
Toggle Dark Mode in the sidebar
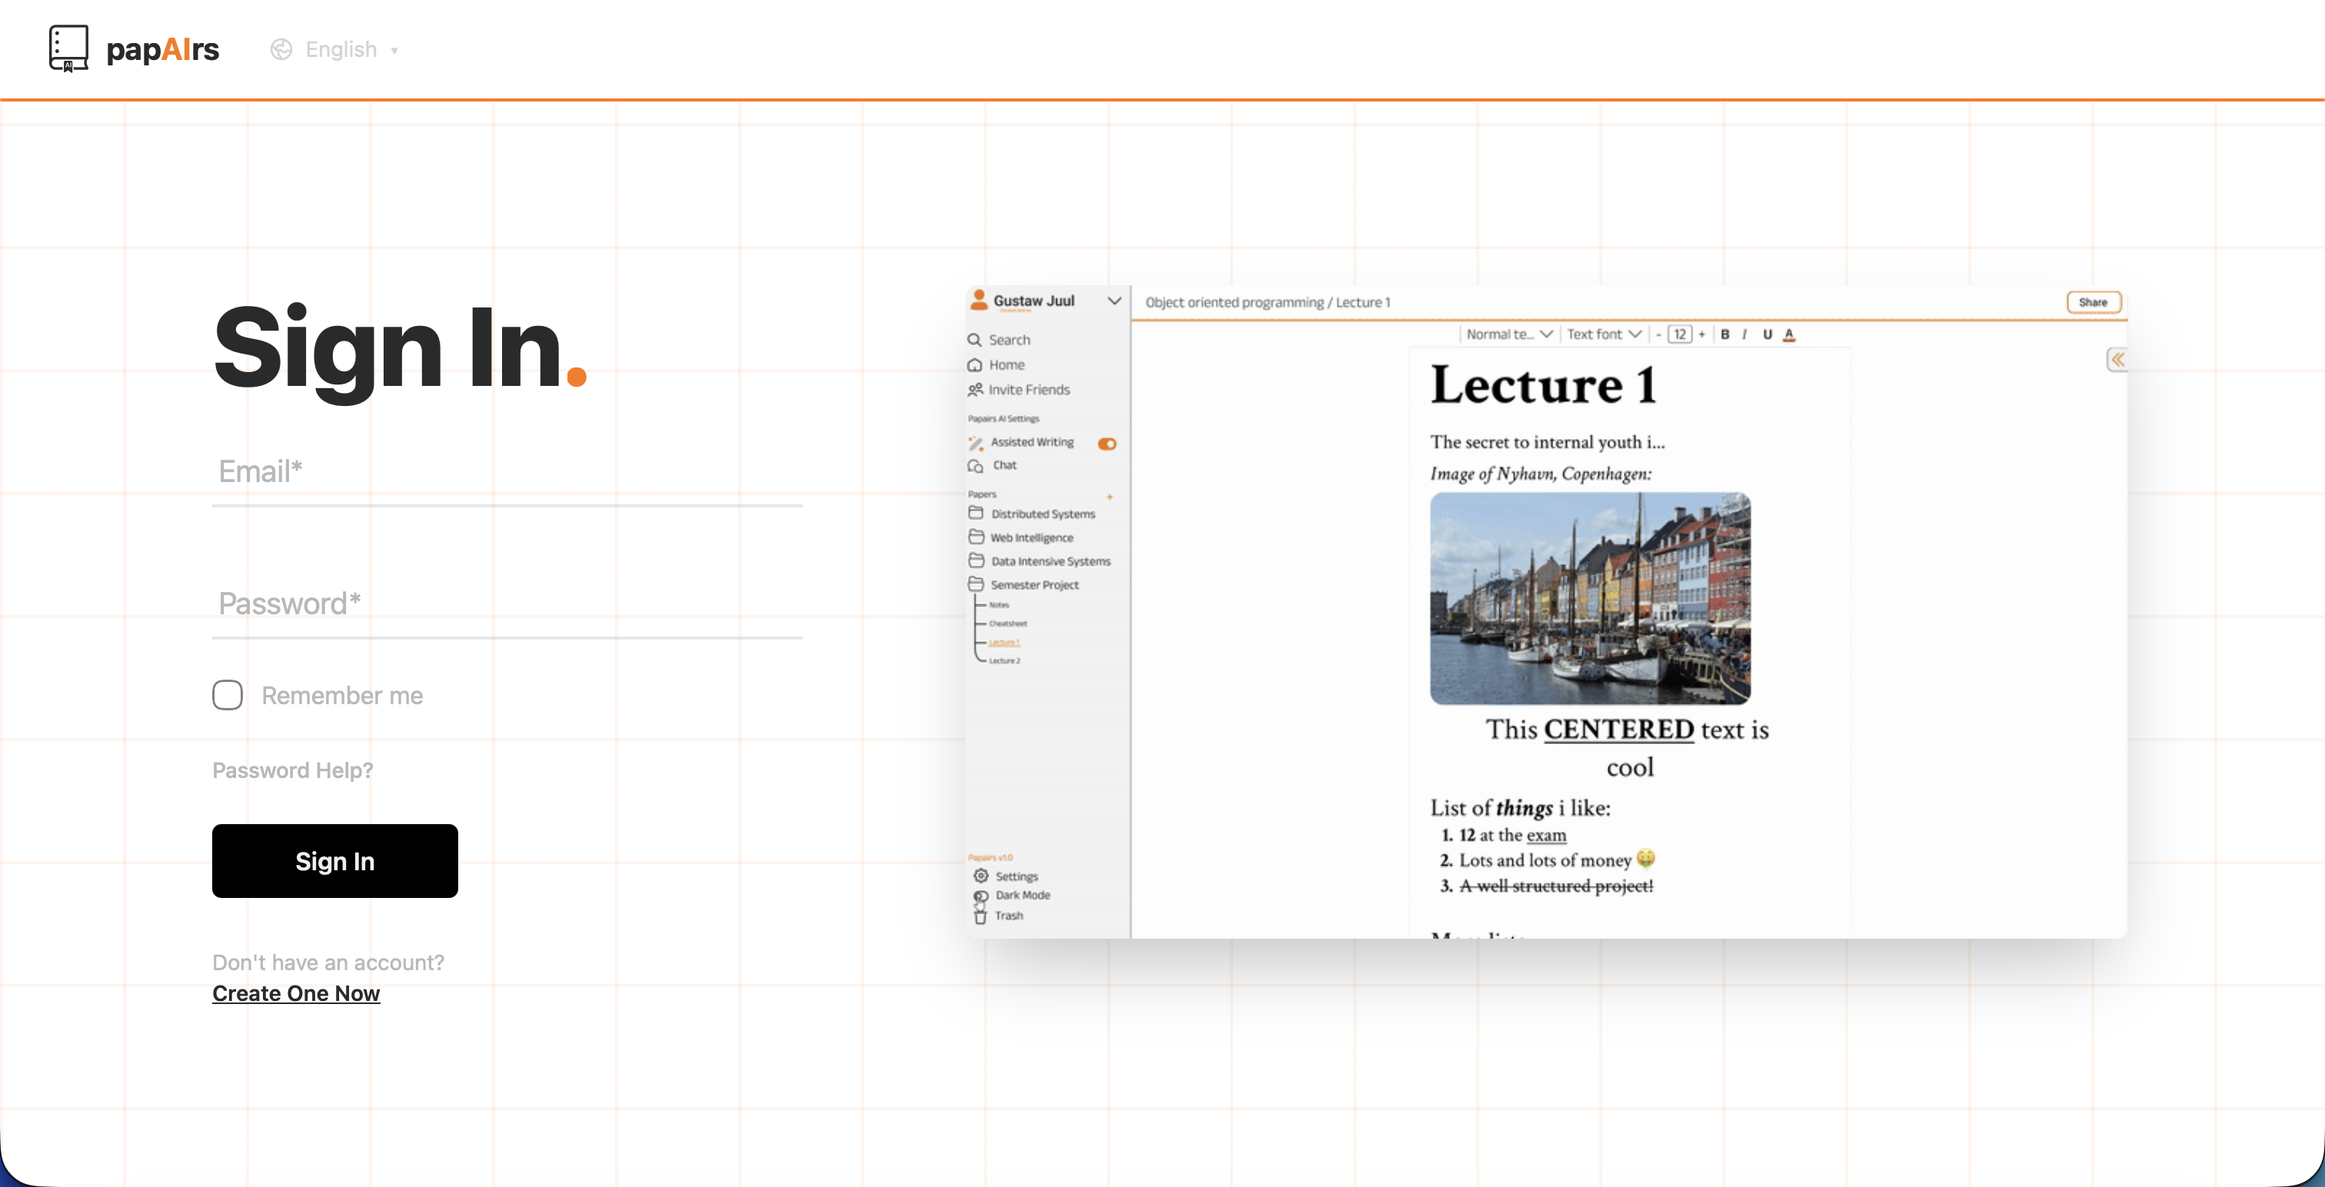pyautogui.click(x=981, y=896)
